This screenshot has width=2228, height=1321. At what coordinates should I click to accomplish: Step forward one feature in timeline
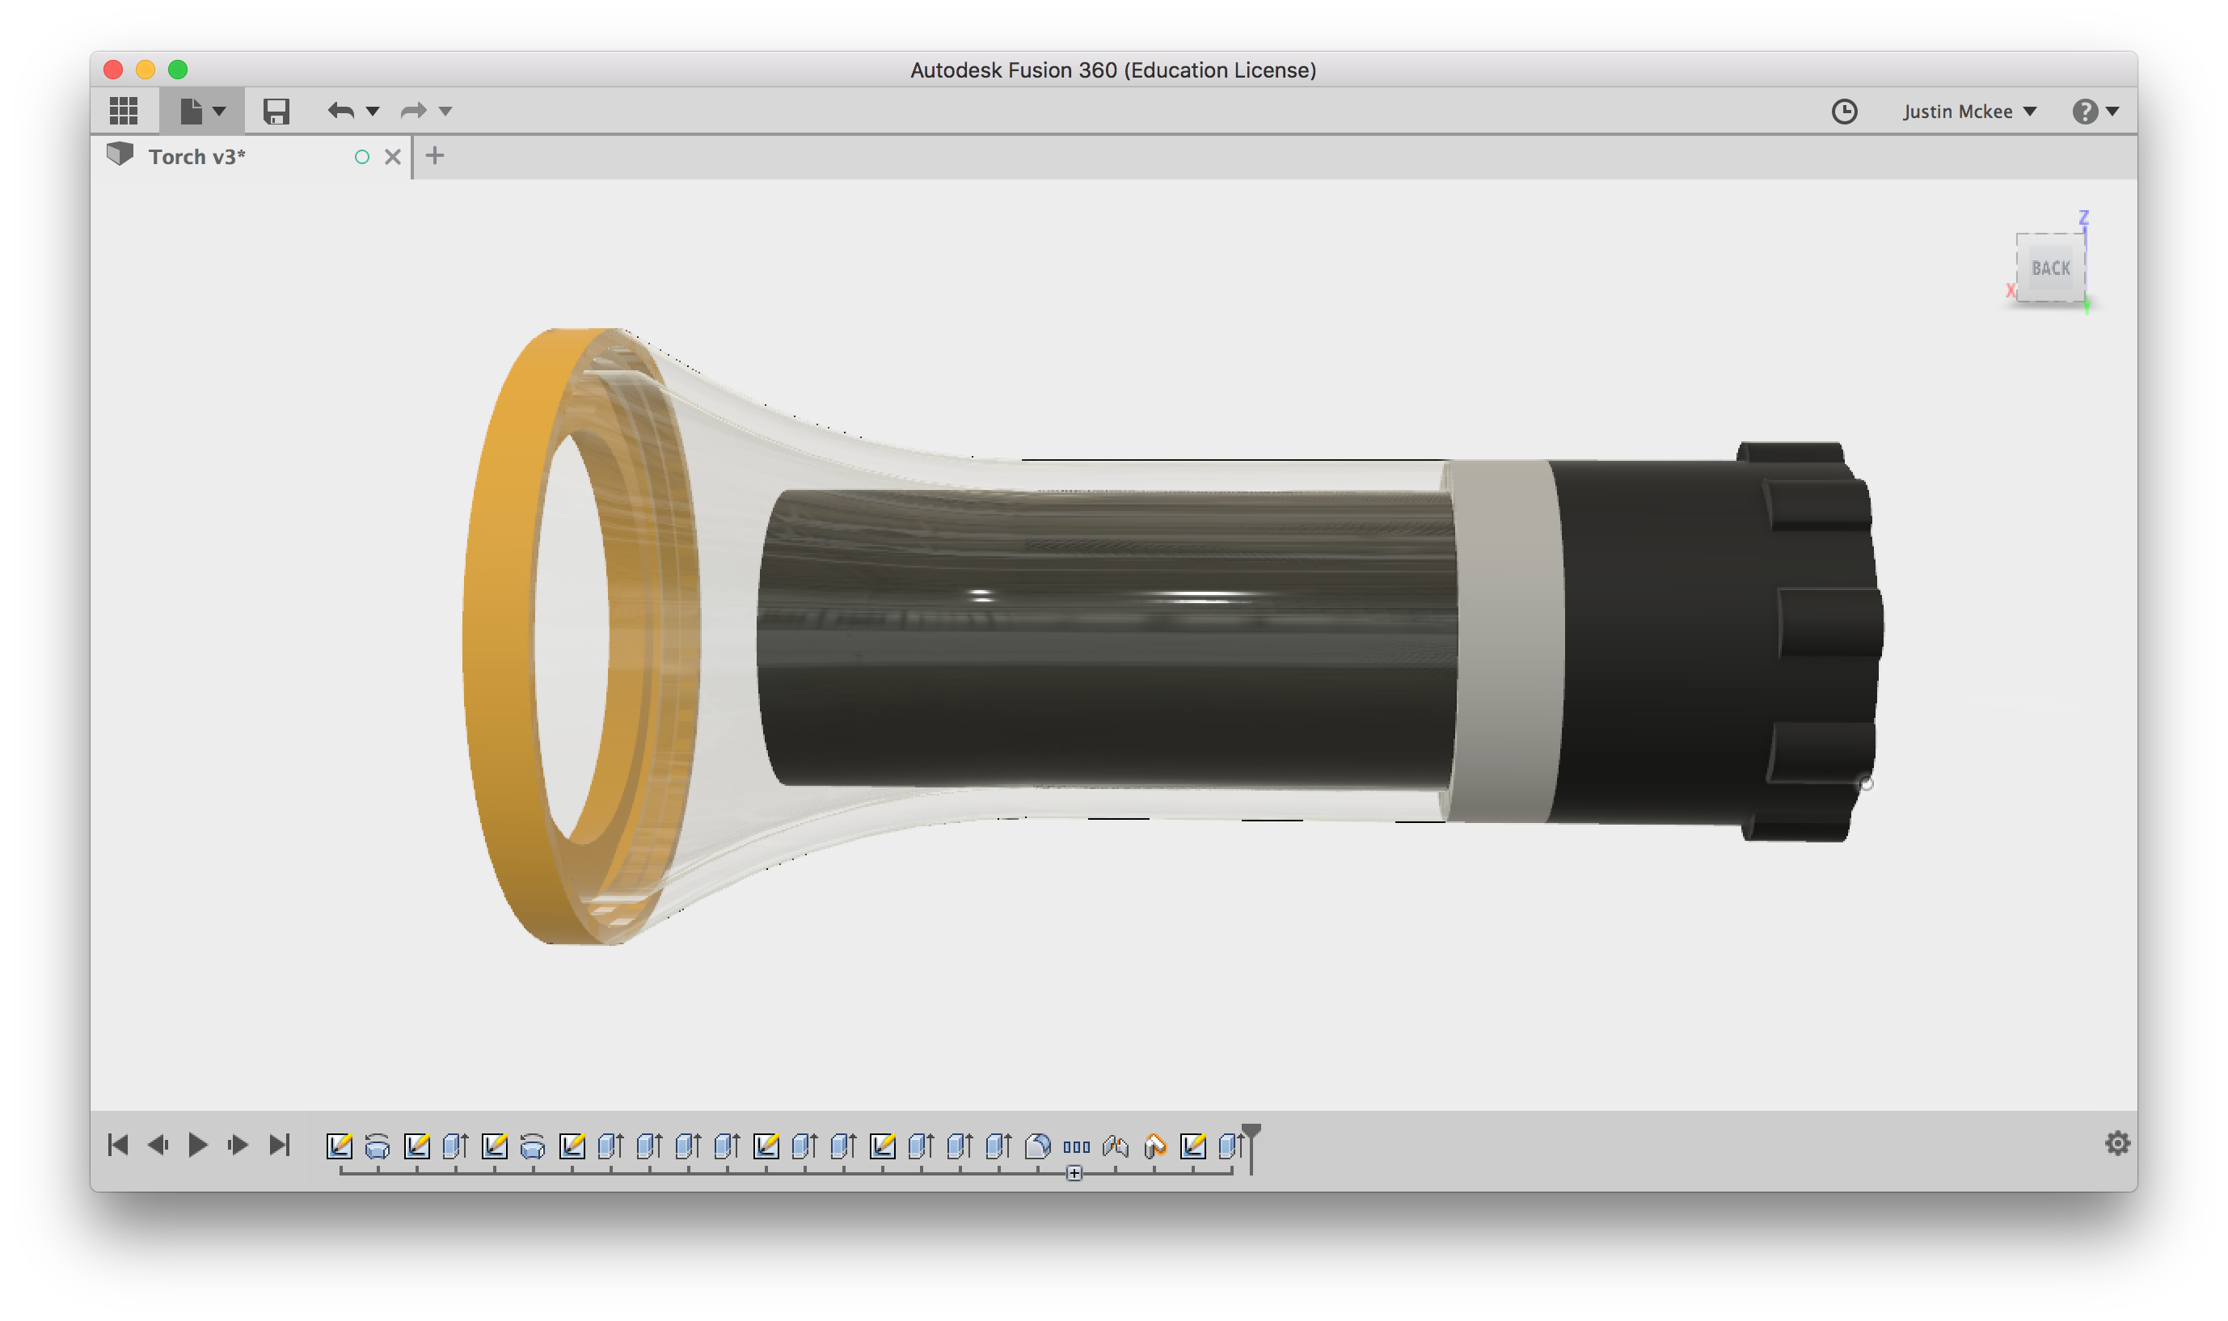click(x=237, y=1145)
